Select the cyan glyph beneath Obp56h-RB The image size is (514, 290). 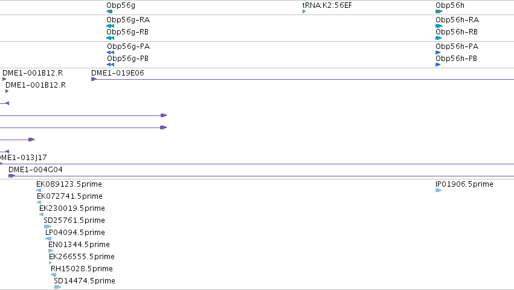(x=439, y=38)
